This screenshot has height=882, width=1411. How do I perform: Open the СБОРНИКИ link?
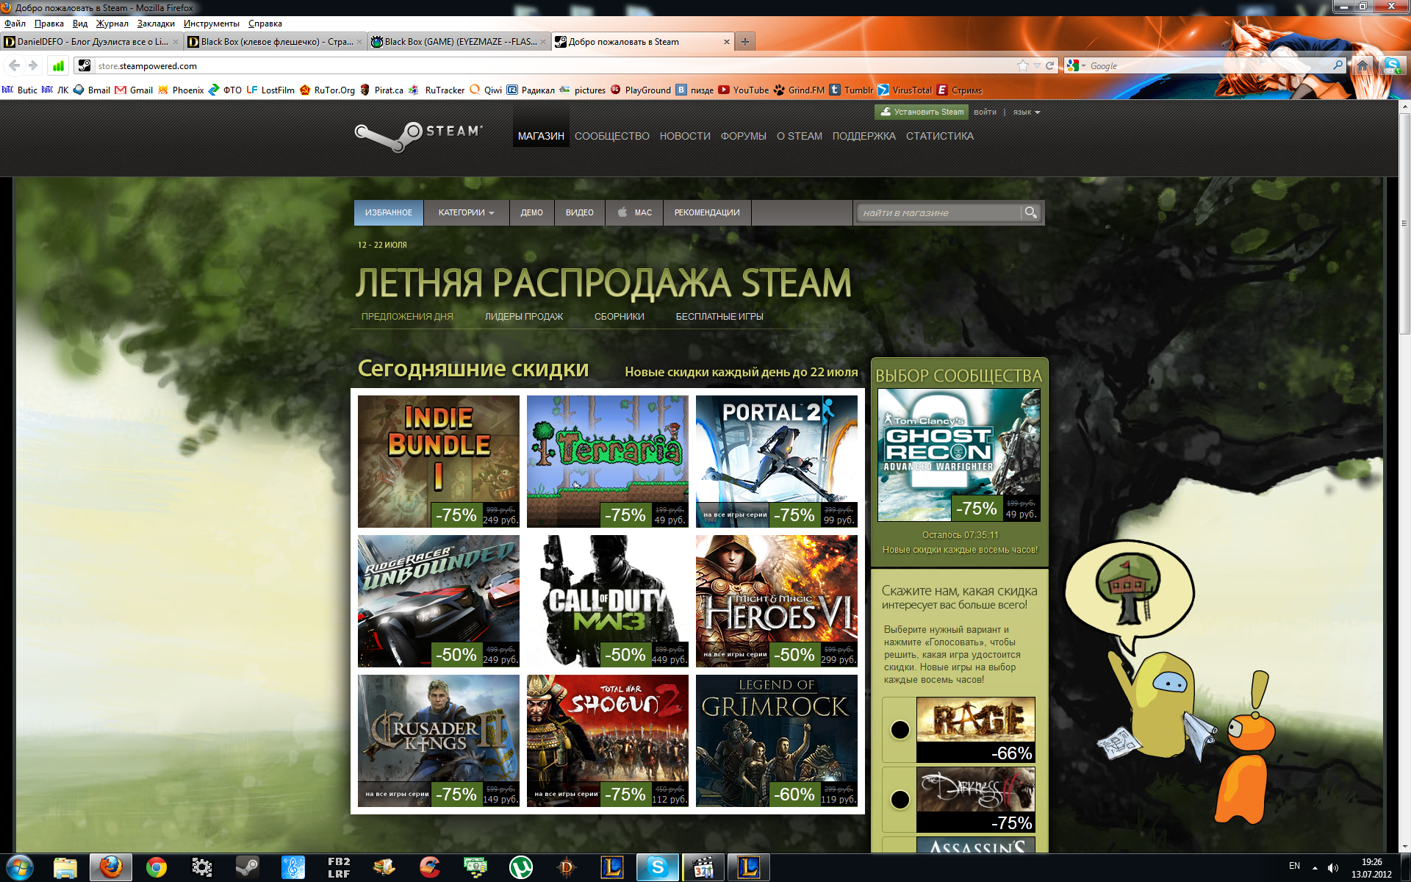coord(620,317)
